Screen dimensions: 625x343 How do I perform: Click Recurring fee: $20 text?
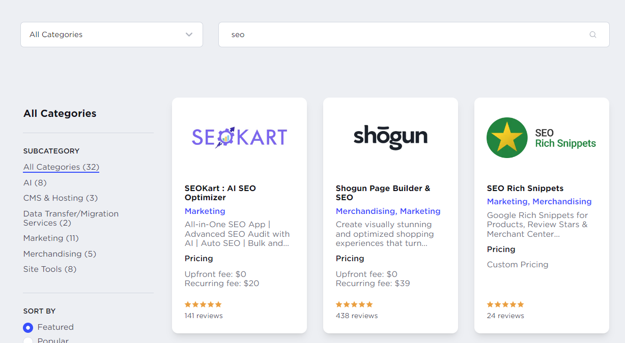[222, 284]
